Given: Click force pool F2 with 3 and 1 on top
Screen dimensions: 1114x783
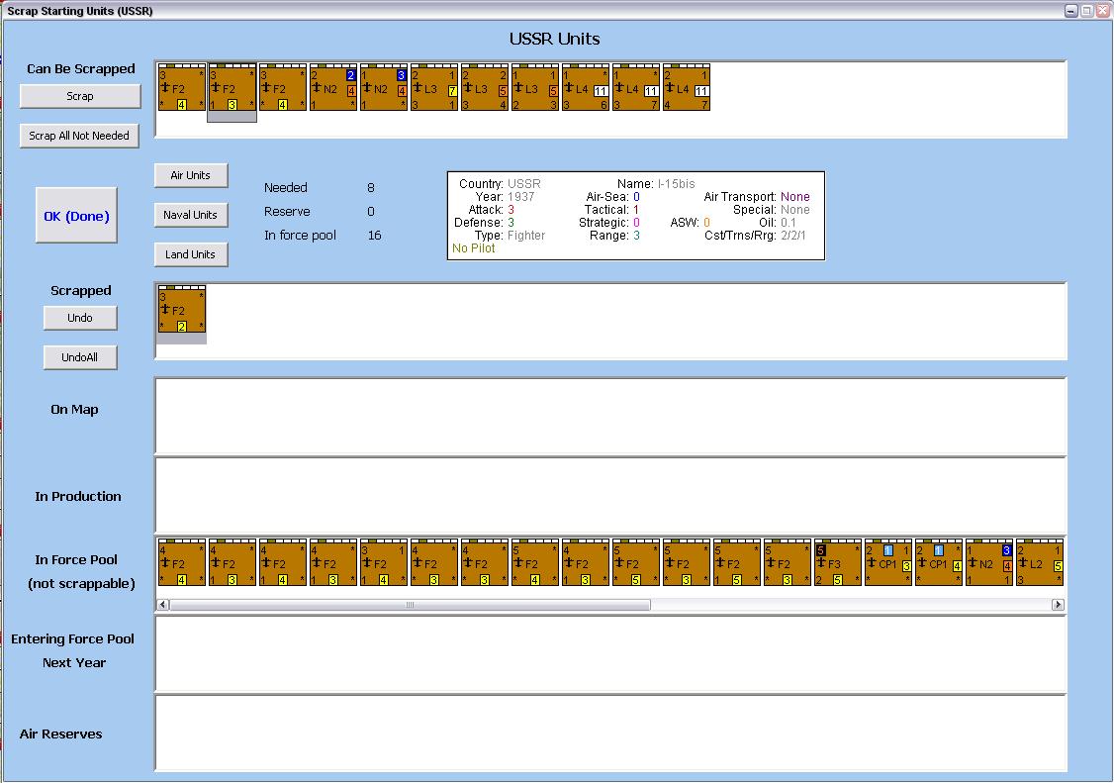Looking at the screenshot, I should (383, 562).
